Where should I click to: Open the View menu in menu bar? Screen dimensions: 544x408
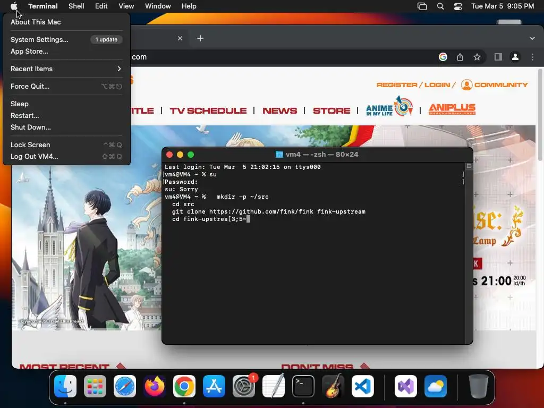126,6
